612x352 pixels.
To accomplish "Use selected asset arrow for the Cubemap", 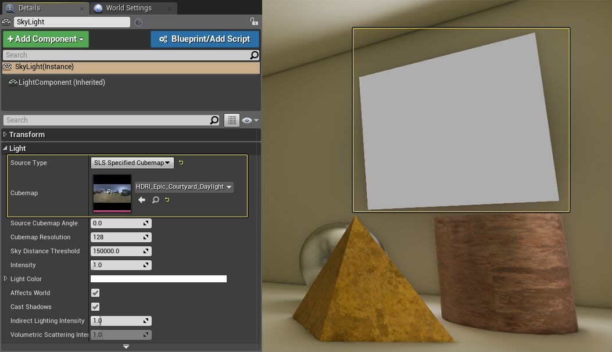I will pyautogui.click(x=142, y=199).
